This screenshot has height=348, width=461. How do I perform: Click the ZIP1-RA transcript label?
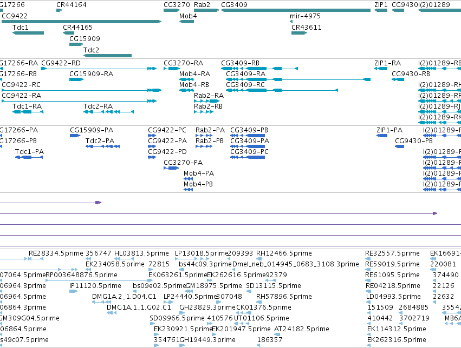click(387, 63)
